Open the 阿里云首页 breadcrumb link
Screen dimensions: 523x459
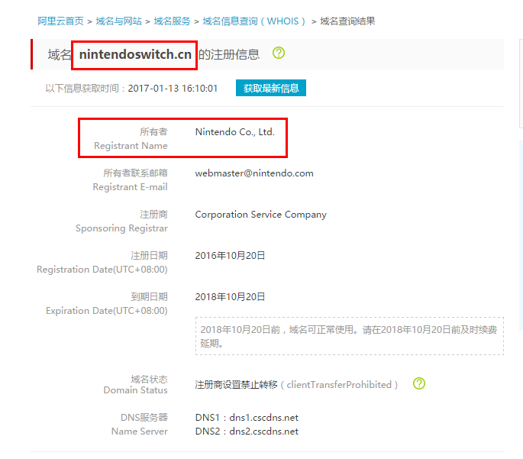click(x=60, y=21)
